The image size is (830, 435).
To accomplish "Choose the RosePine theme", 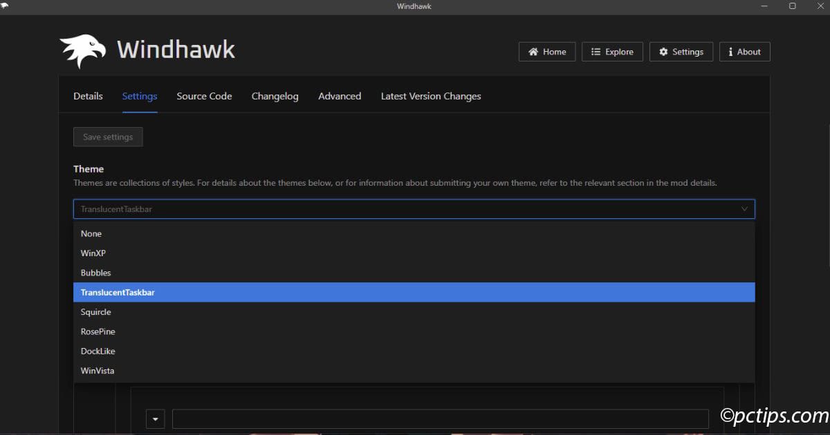I will click(414, 331).
